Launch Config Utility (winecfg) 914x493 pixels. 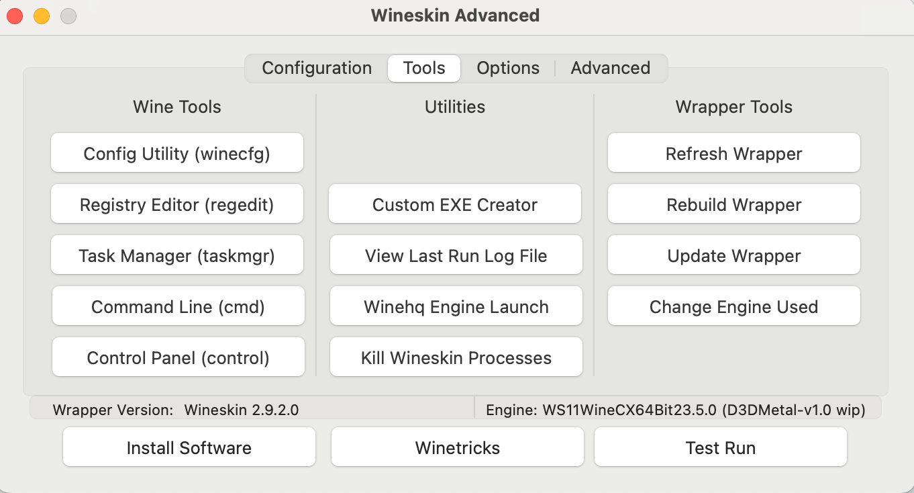[x=177, y=154]
